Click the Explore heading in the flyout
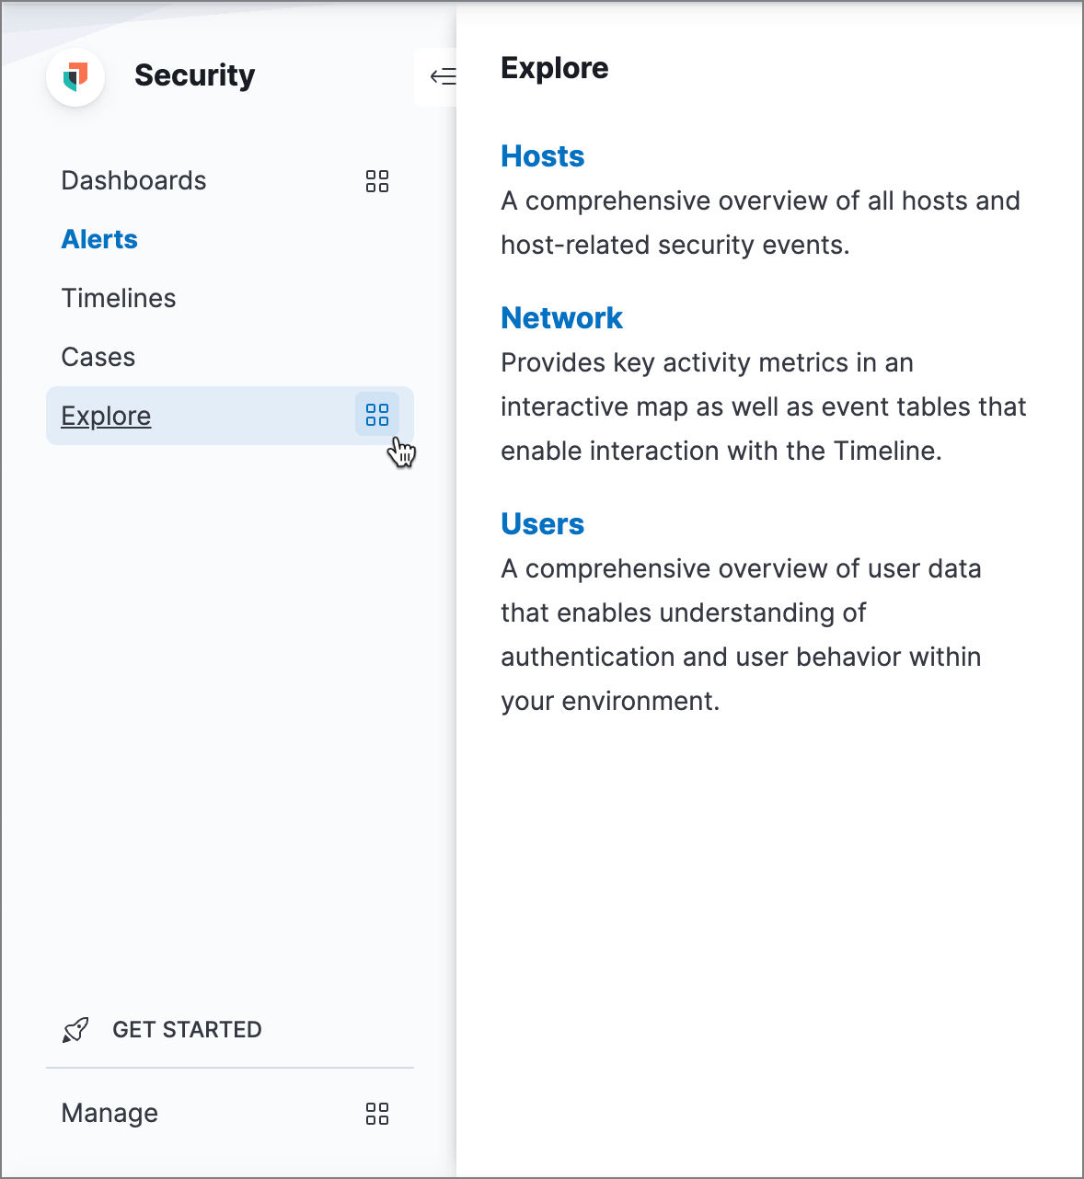The image size is (1084, 1179). point(554,68)
